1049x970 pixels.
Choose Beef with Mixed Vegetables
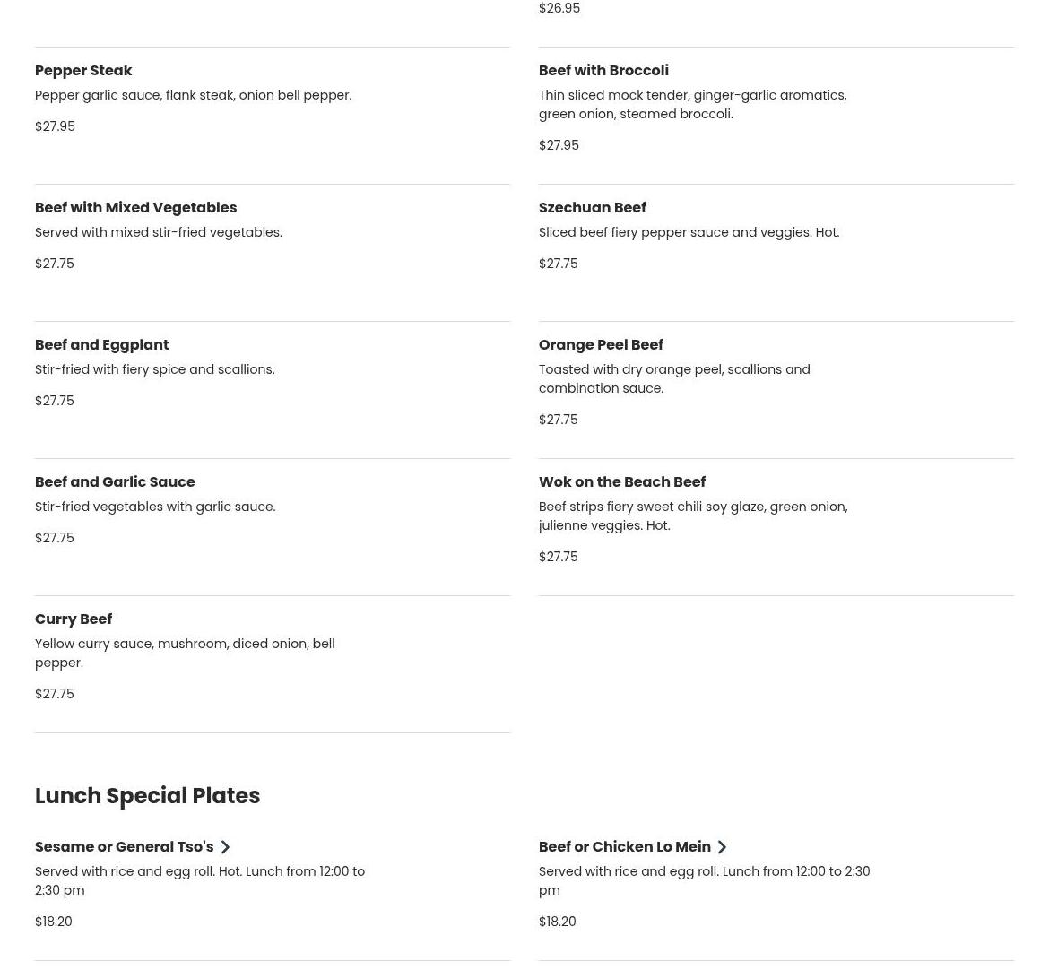(x=135, y=207)
